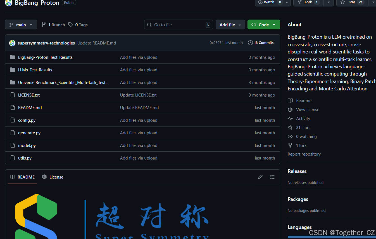This screenshot has width=376, height=239.
Task: Click the book icon beside Readme in About
Action: coord(290,100)
